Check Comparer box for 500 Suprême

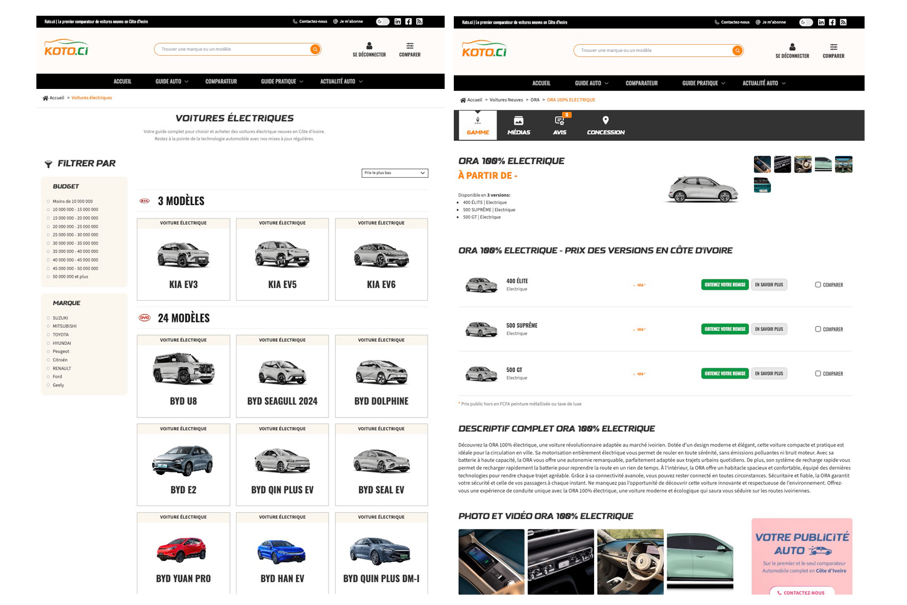[x=818, y=329]
